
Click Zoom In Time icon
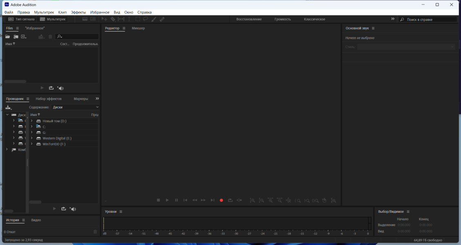point(270,200)
